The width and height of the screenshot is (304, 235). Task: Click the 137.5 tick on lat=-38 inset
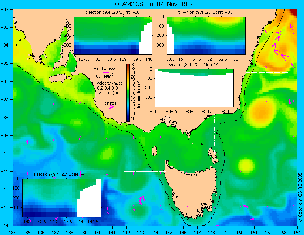point(84,59)
